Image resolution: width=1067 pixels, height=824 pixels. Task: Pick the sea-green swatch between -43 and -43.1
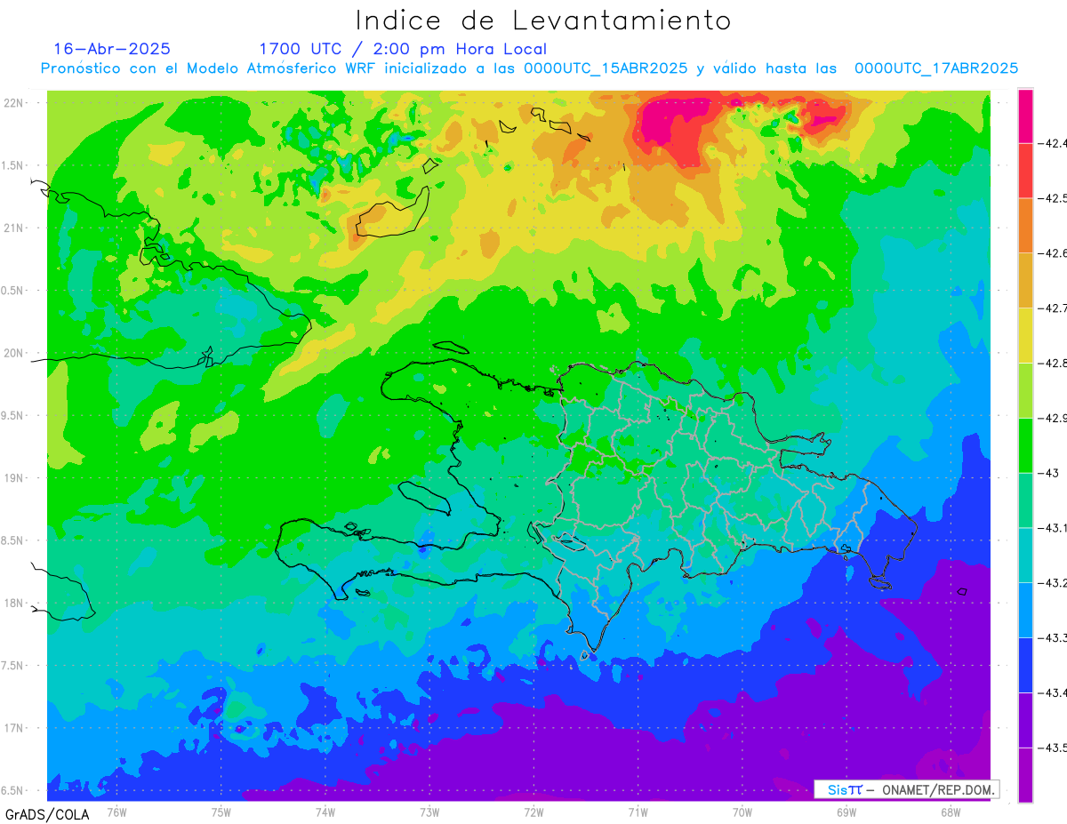coord(1025,500)
